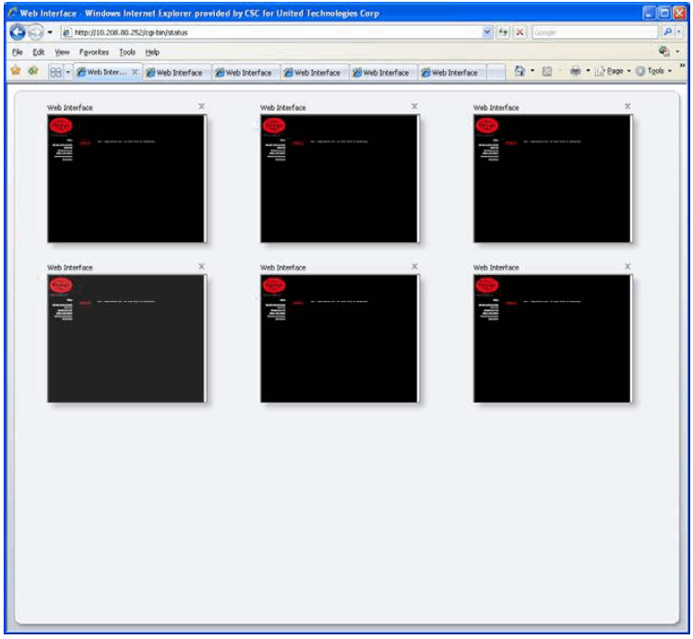This screenshot has width=693, height=639.
Task: Click the Refresh page icon
Action: coord(503,32)
